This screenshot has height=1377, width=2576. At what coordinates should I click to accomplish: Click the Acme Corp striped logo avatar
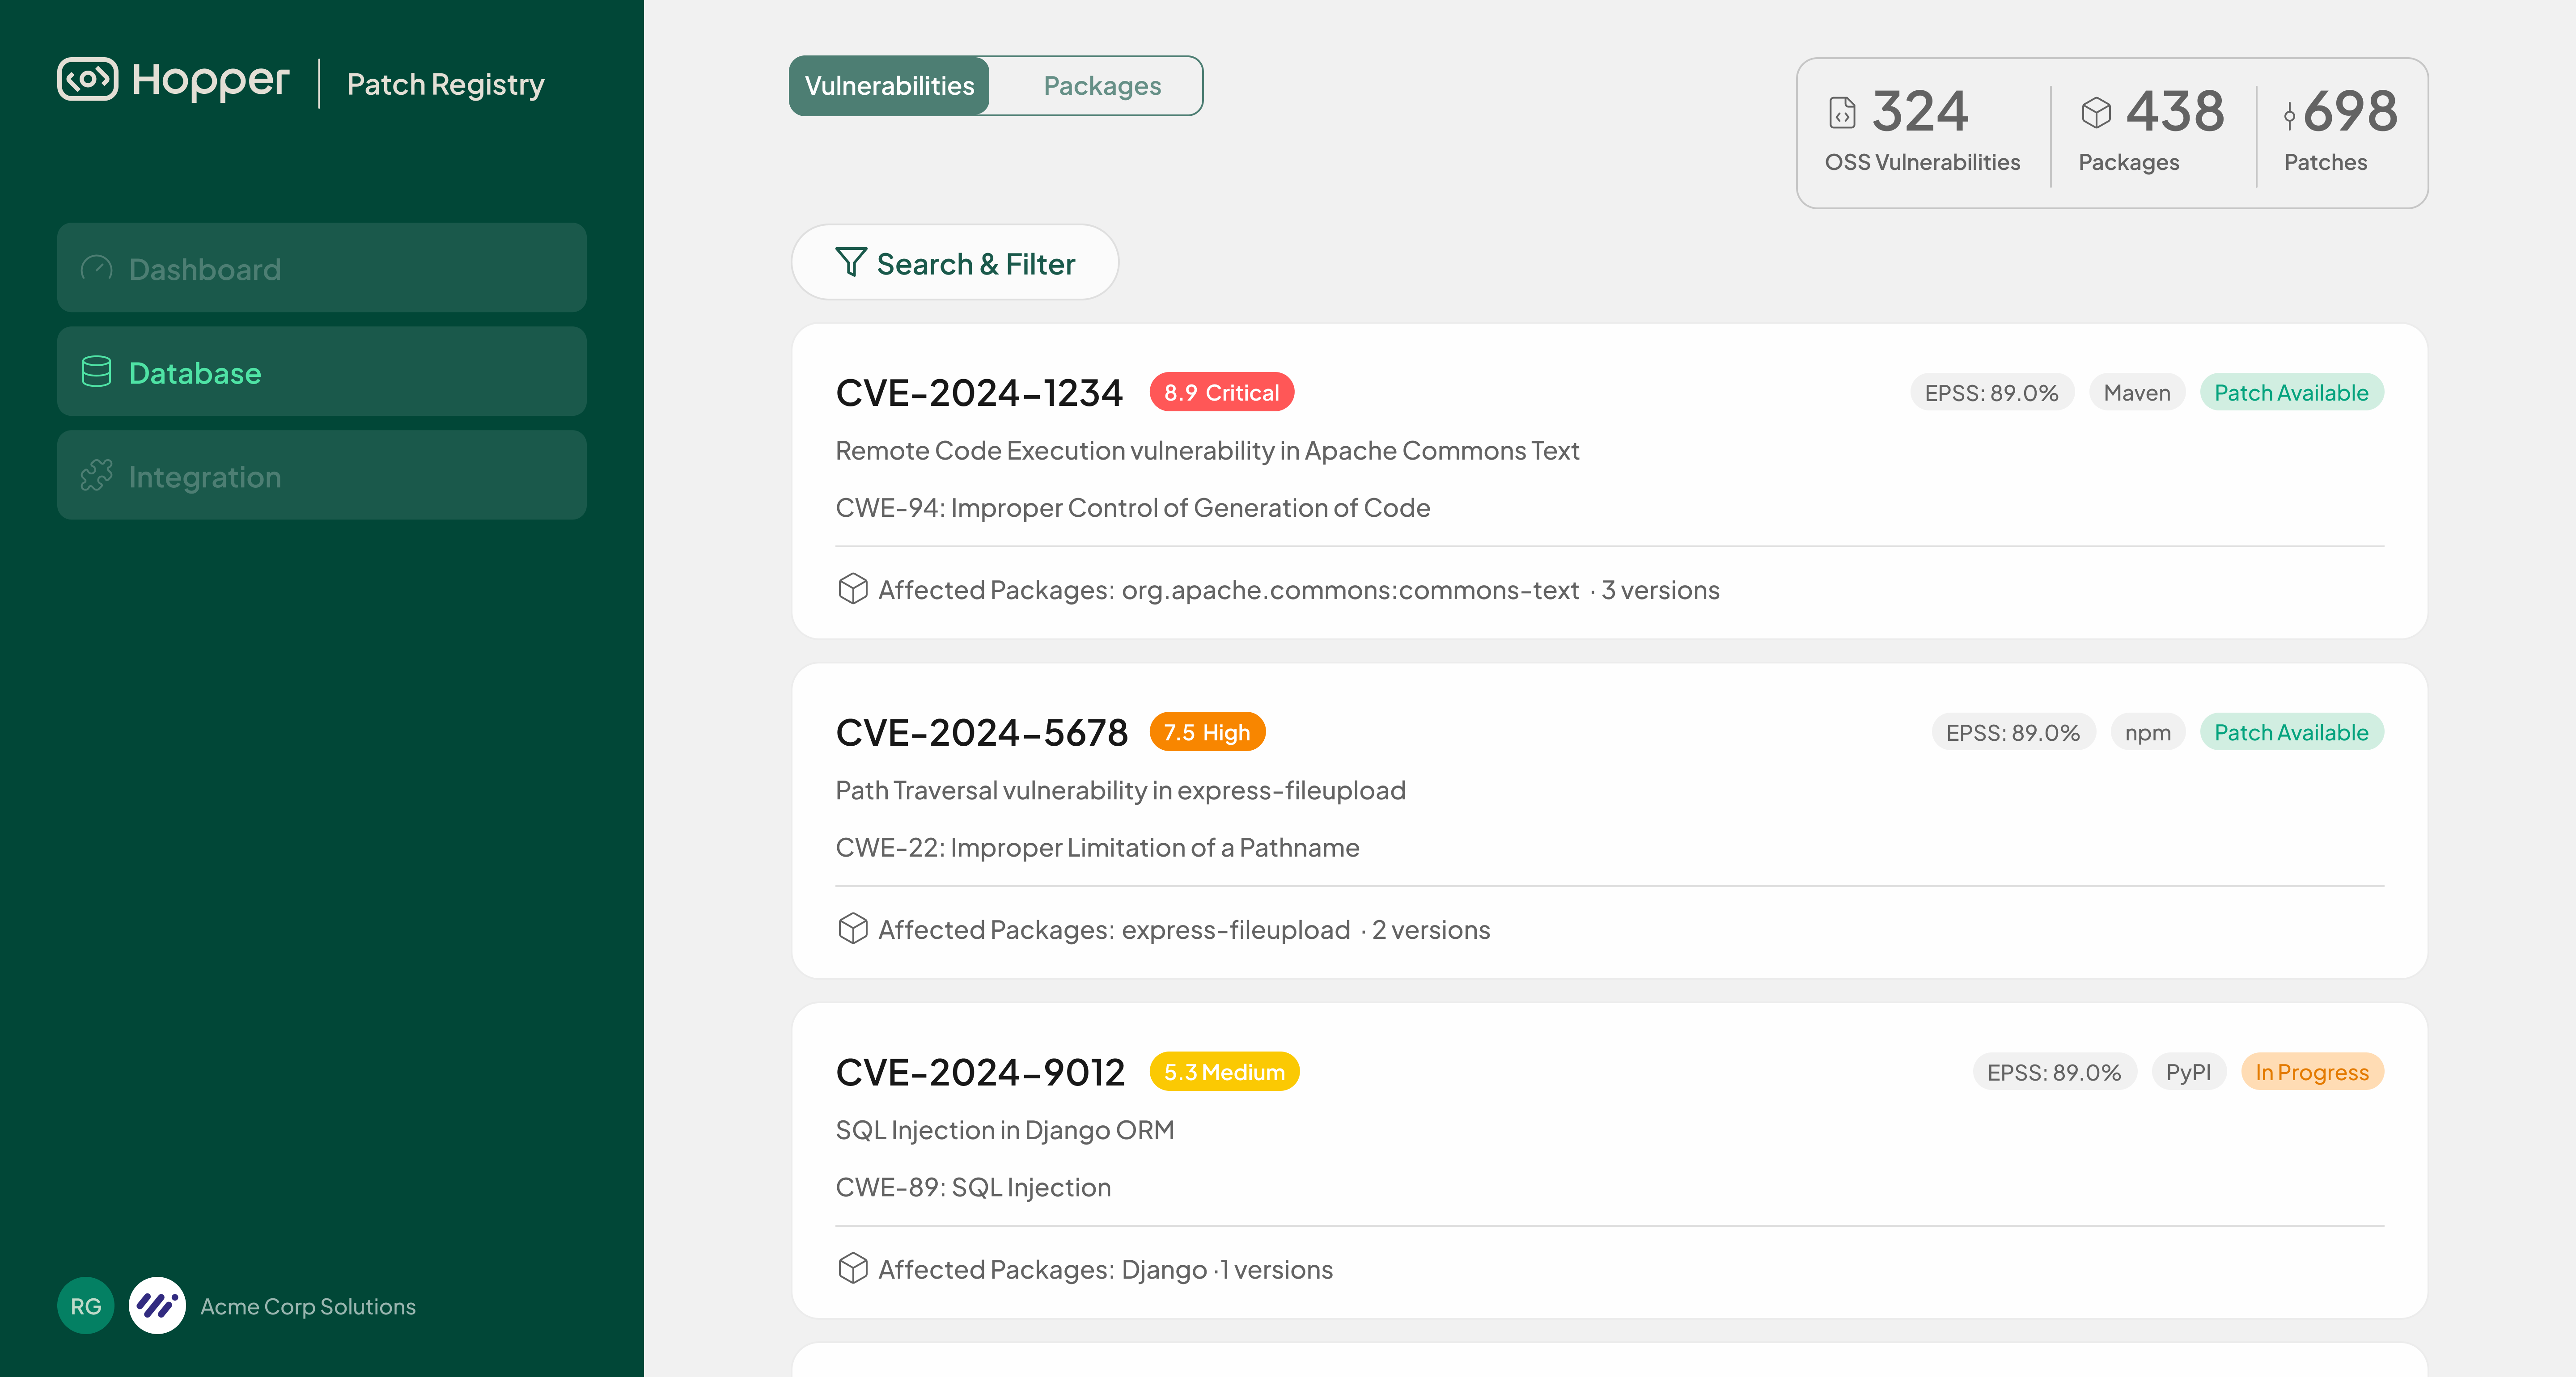pos(157,1305)
